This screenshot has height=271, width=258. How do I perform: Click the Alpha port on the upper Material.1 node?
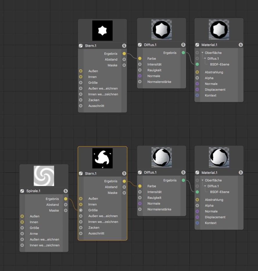197,78
